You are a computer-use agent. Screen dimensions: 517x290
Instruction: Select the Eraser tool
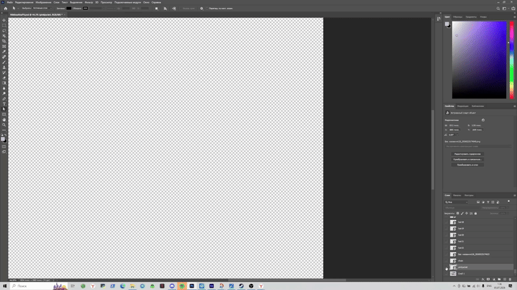[x=4, y=78]
